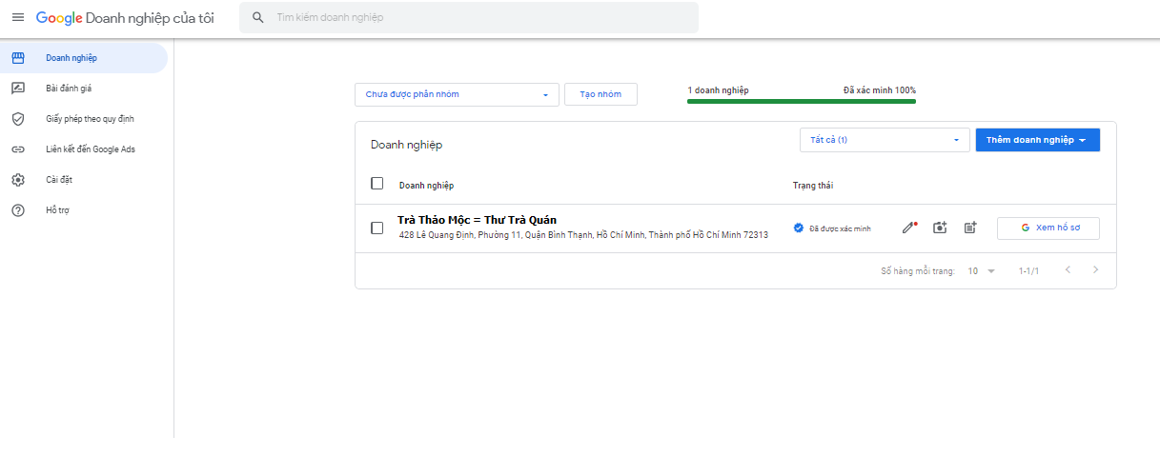Viewport: 1160px width, 476px height.
Task: Click the blue verified badge icon
Action: 799,228
